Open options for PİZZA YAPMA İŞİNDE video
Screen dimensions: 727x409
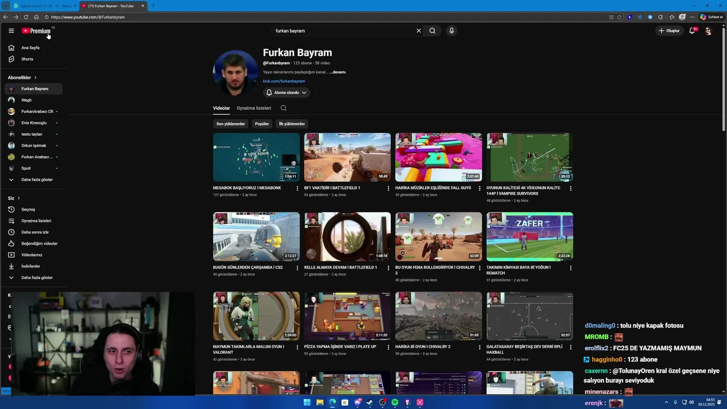coord(388,347)
